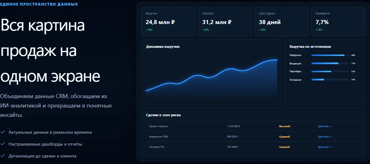This screenshot has width=370, height=164.
Task: Select the 'Поставка ПО' deal name
Action: pos(157,147)
